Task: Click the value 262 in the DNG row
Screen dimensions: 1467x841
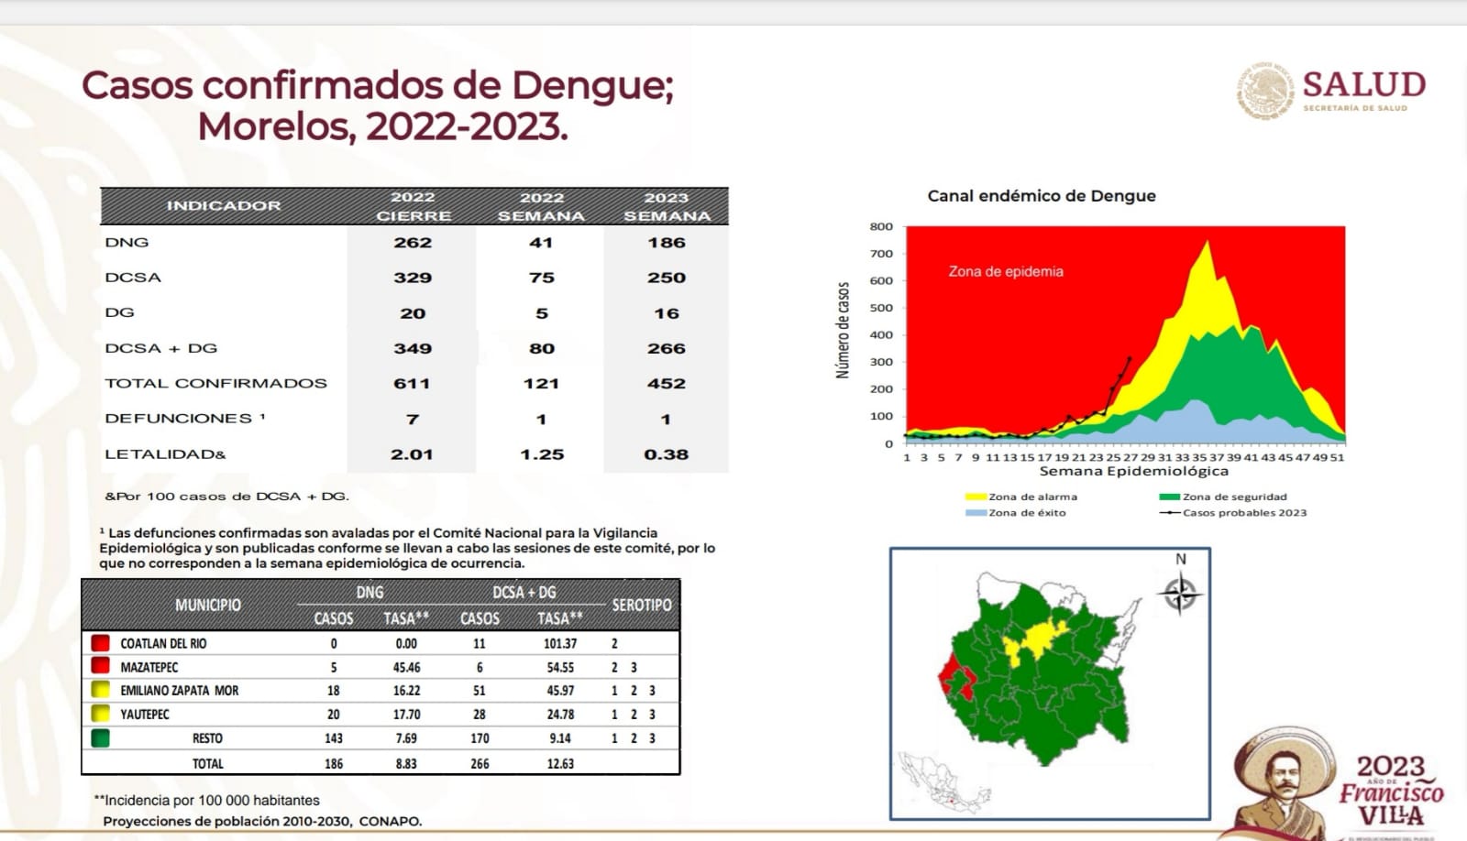Action: pos(413,243)
